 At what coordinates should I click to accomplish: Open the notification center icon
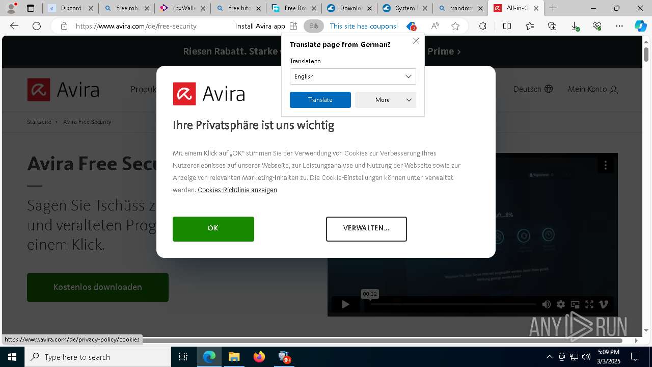635,357
